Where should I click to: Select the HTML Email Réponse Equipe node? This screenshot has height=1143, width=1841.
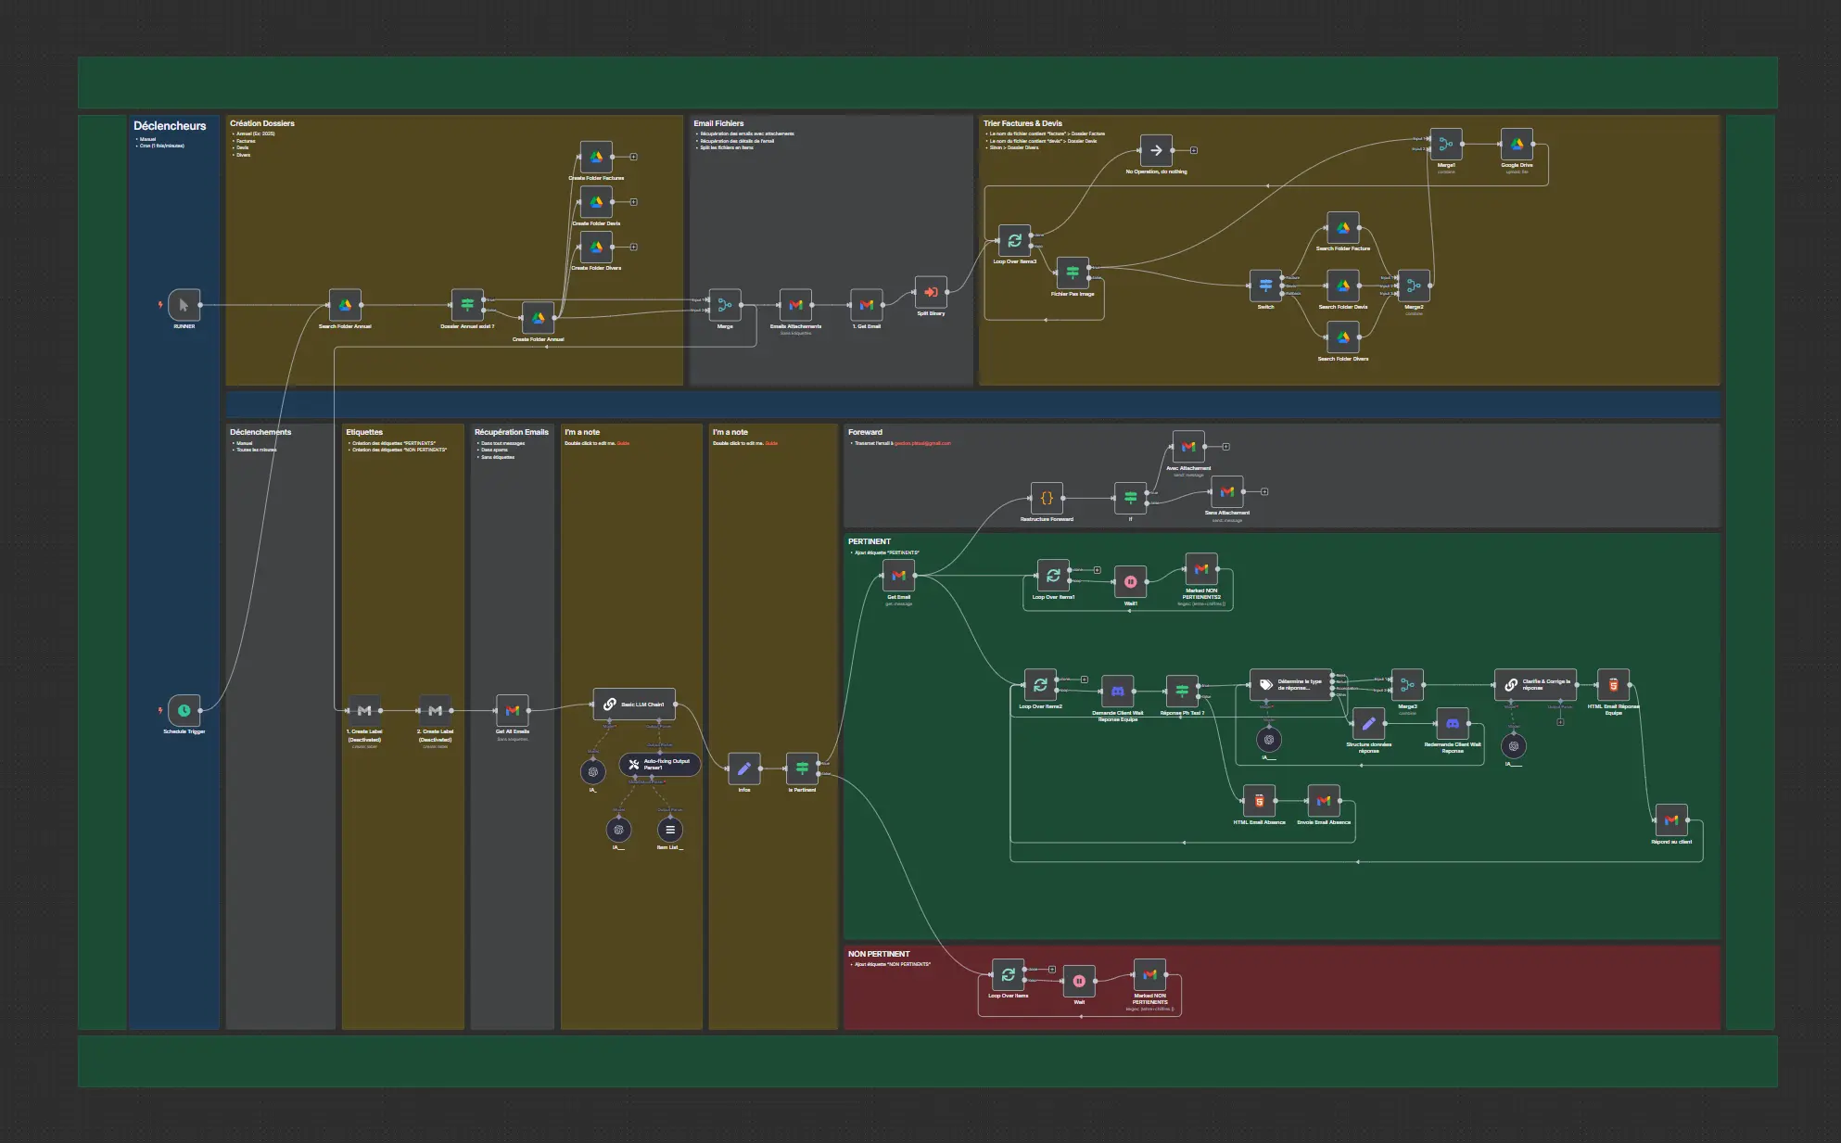pos(1613,685)
